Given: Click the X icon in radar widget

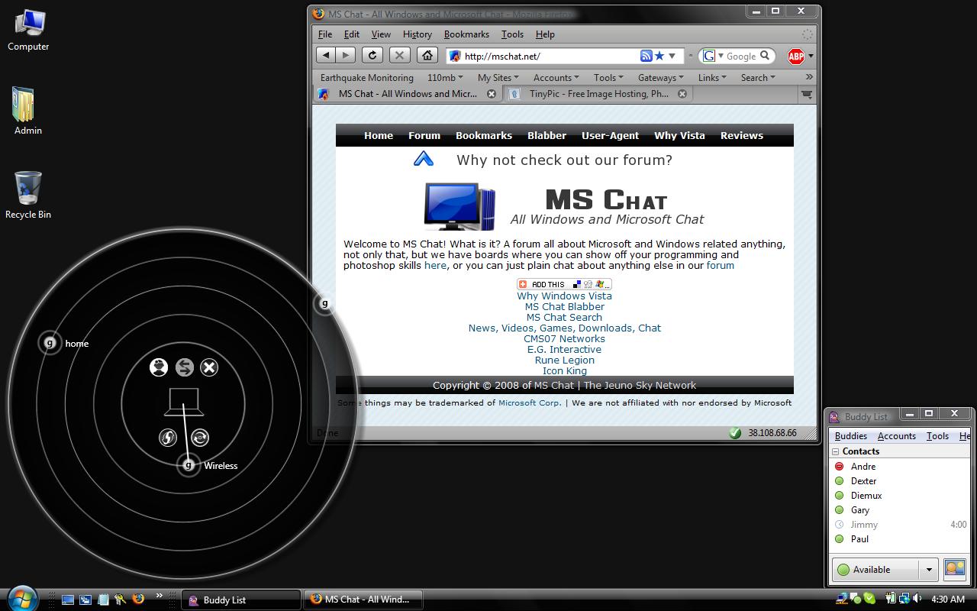Looking at the screenshot, I should tap(209, 367).
